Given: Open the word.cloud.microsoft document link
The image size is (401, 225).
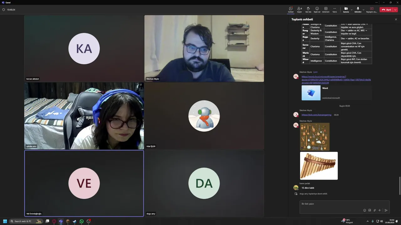Looking at the screenshot, I should point(336,80).
